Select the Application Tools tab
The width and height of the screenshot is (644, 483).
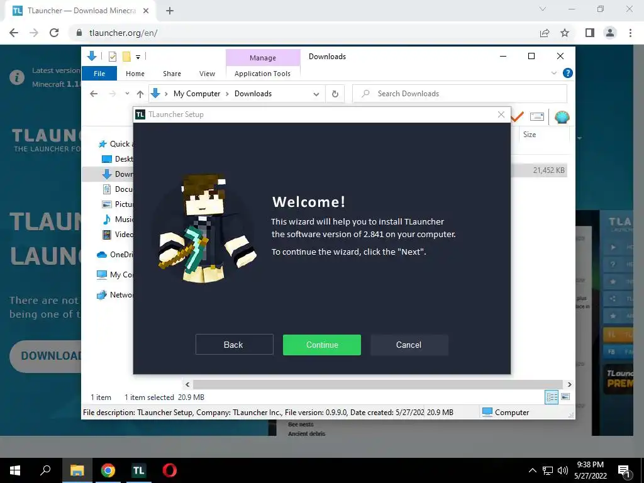click(262, 74)
